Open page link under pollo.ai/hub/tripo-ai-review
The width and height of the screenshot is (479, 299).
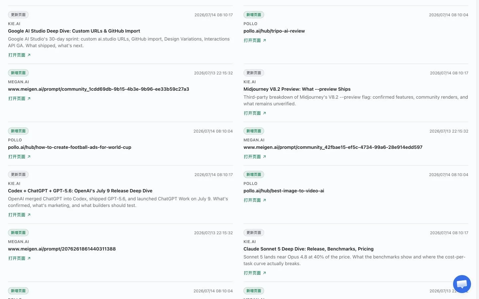click(x=255, y=41)
